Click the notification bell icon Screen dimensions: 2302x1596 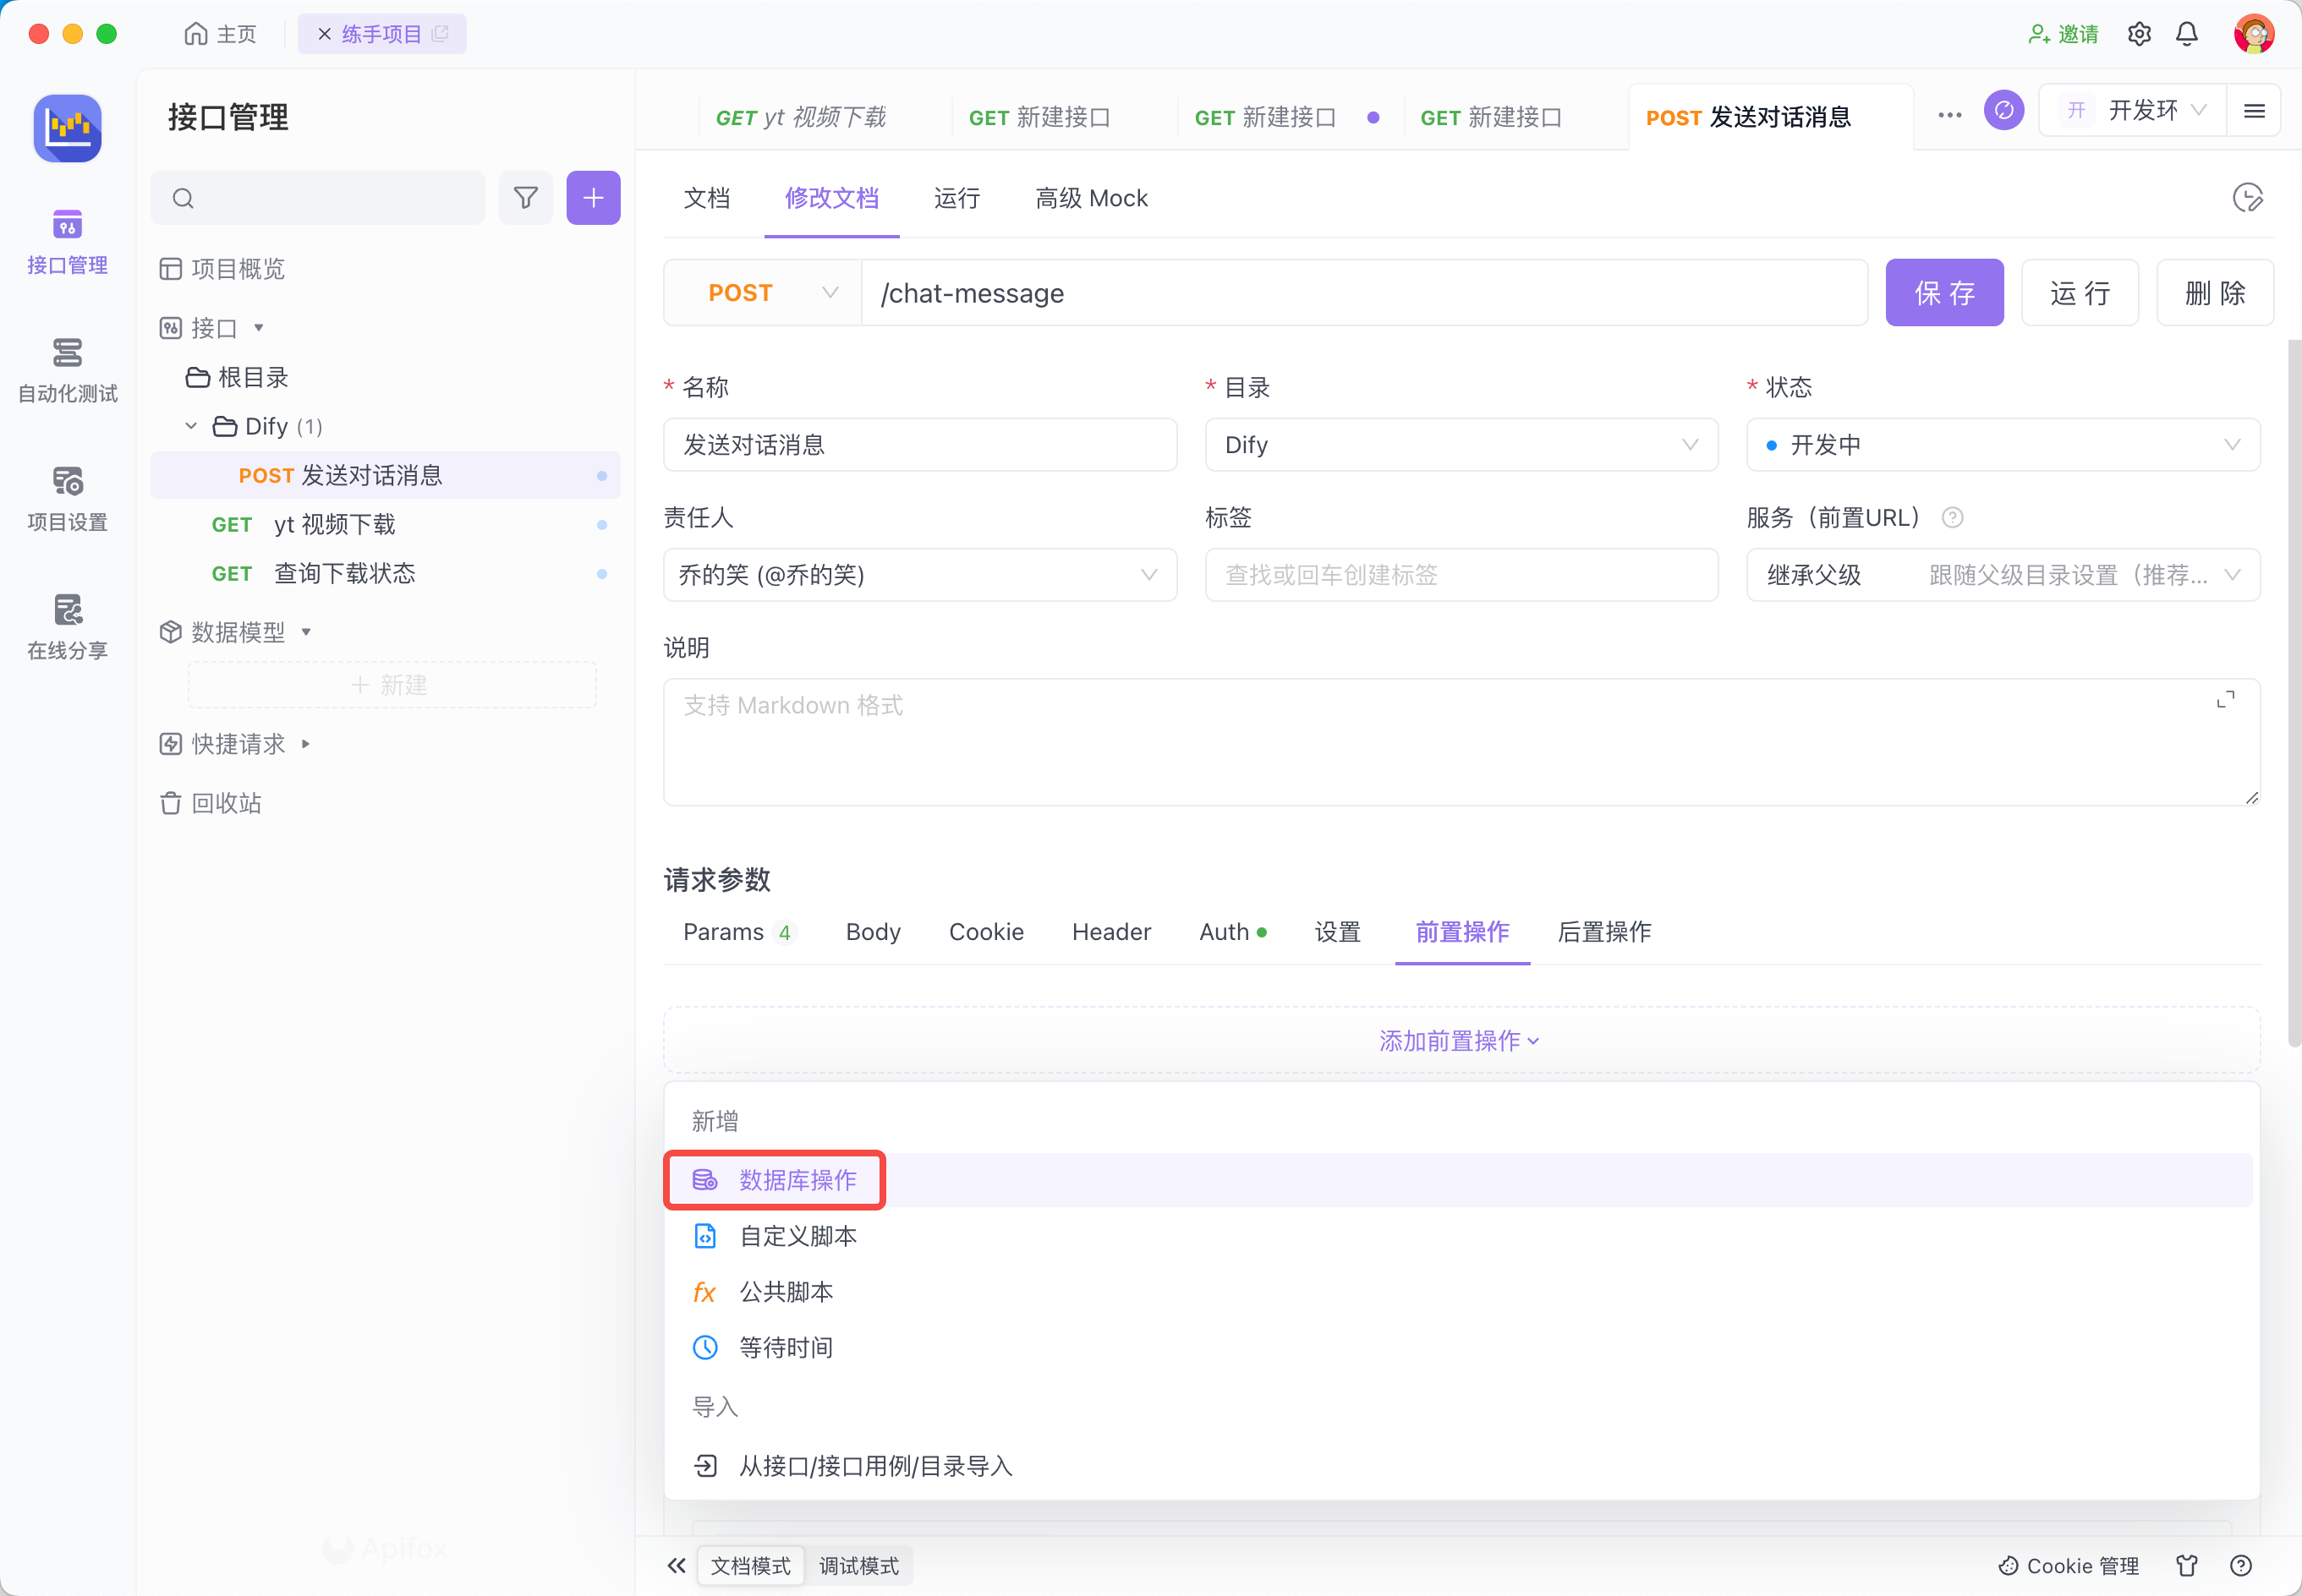2187,34
